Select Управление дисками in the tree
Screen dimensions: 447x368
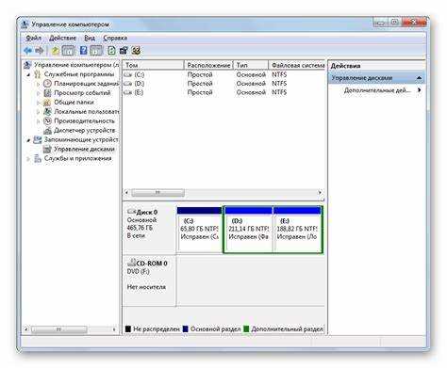click(x=84, y=149)
